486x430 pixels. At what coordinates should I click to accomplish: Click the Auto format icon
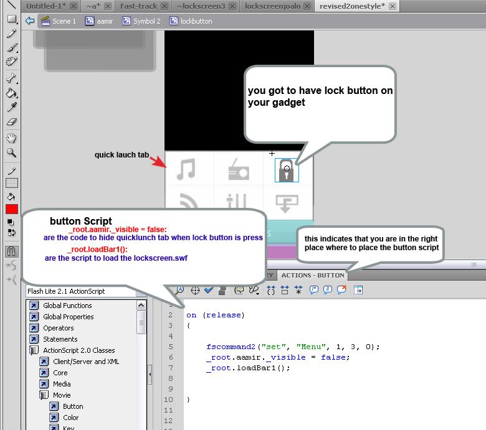click(x=222, y=291)
